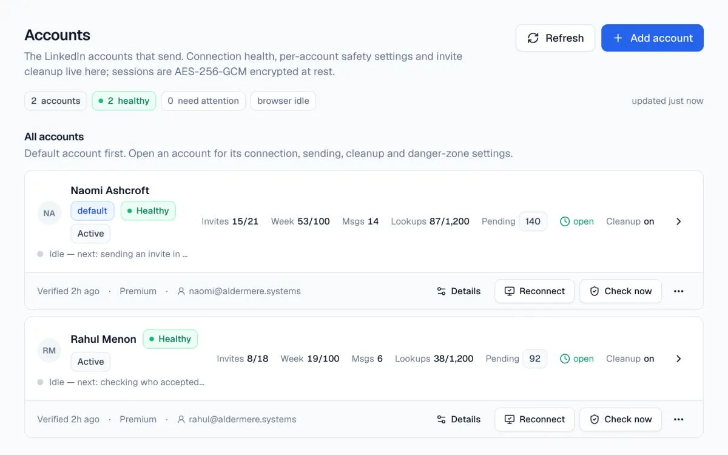
Task: Open Rahul Menon's account name
Action: [x=103, y=339]
